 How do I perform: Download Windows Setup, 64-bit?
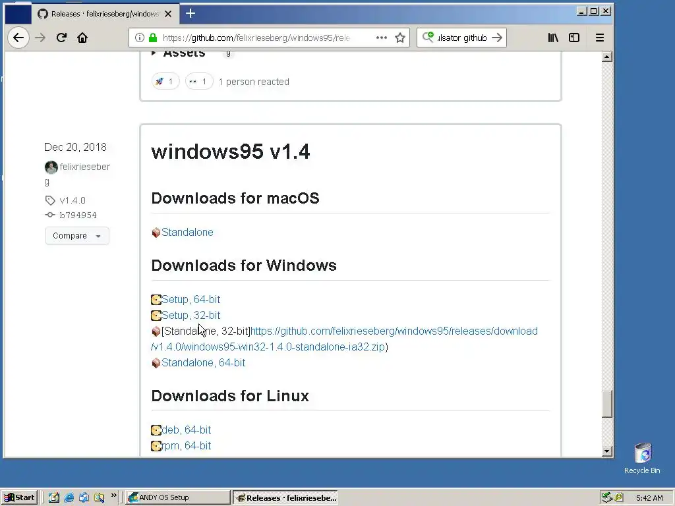point(191,300)
